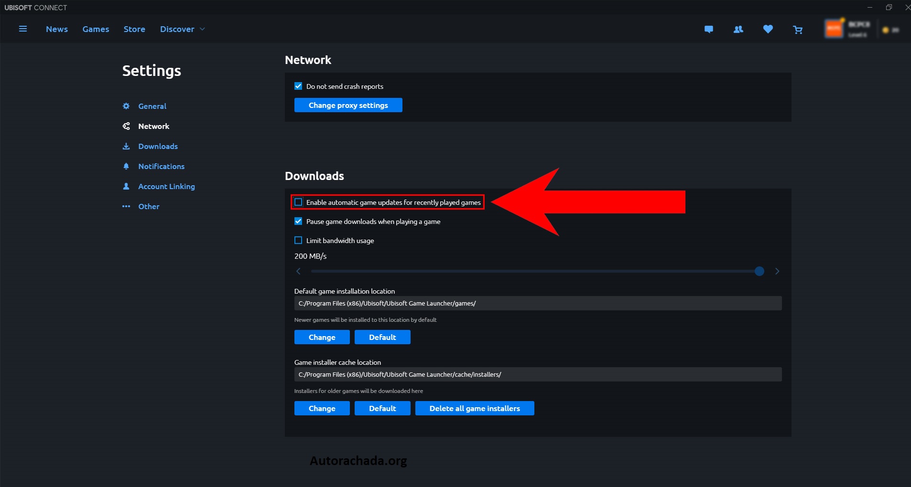Click the Ubisoft Connect title text

36,8
